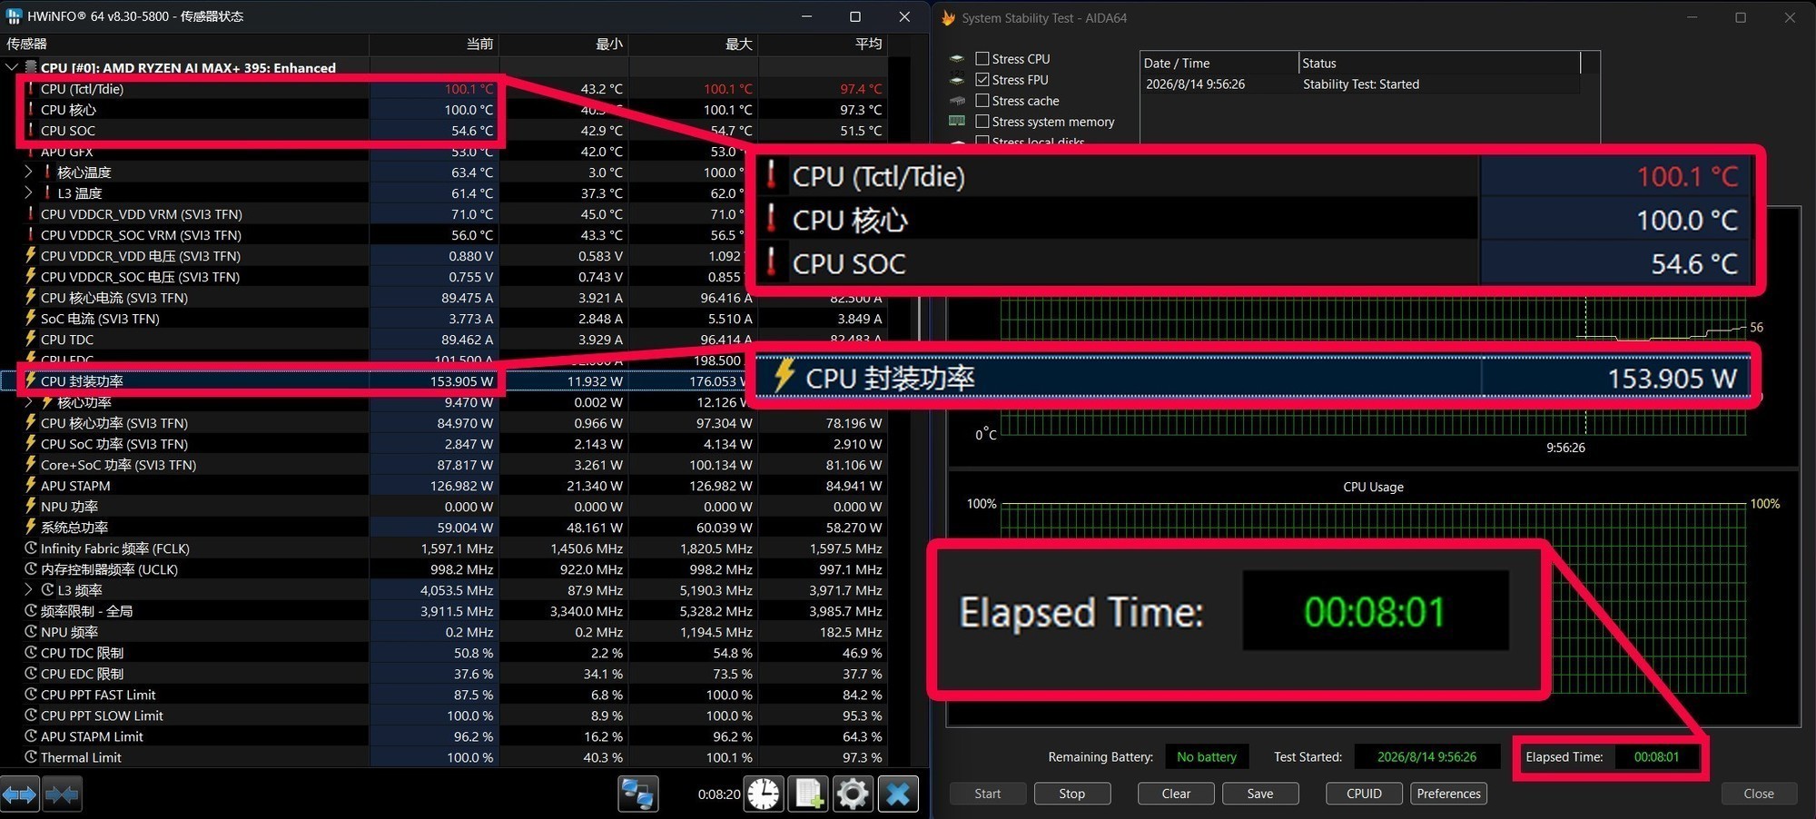Open the Preferences button
The height and width of the screenshot is (819, 1816).
(x=1448, y=794)
